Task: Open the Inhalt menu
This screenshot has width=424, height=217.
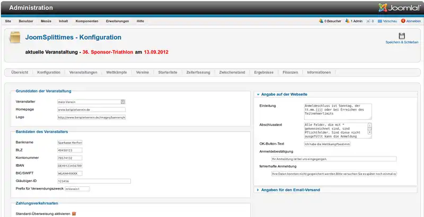Action: coord(63,21)
